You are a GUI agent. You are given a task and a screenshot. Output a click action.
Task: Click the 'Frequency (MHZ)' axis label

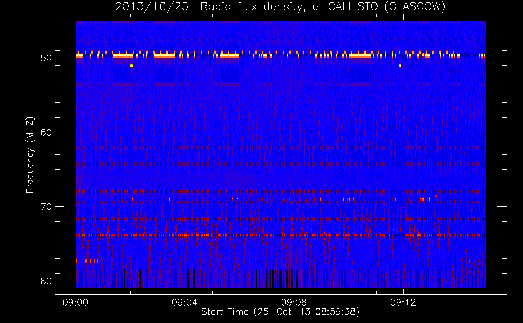coord(30,155)
